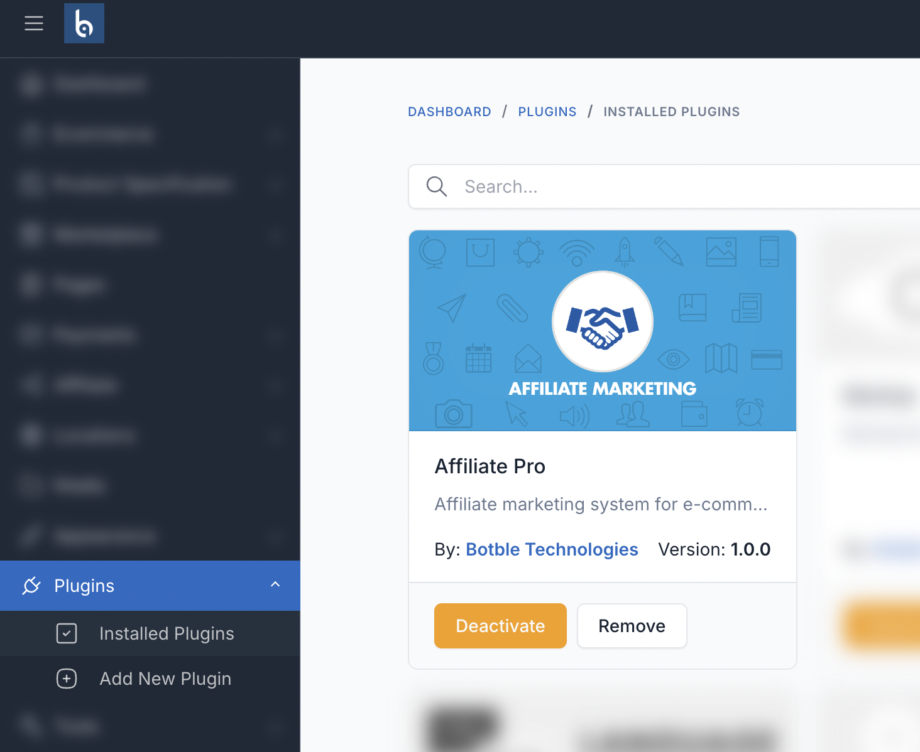Click the Affiliate Marketing banner title text
The image size is (920, 752).
[602, 389]
